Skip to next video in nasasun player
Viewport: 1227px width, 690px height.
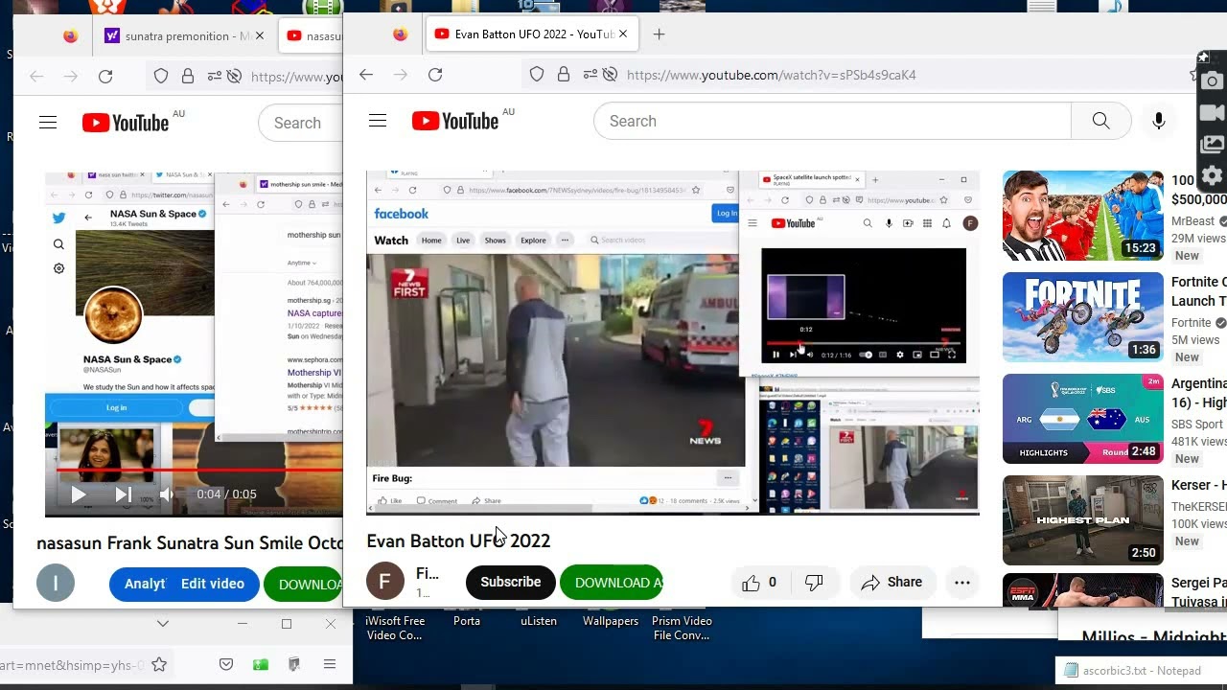[123, 494]
